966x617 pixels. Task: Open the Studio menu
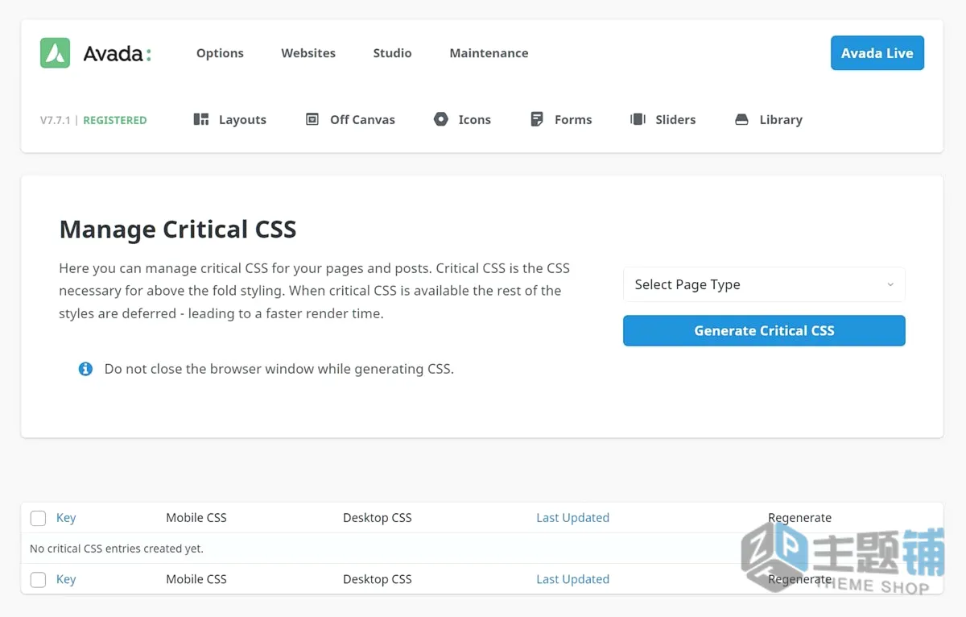point(392,53)
